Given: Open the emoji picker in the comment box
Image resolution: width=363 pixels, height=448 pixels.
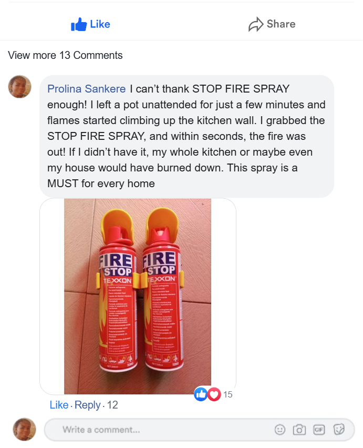Looking at the screenshot, I should point(279,430).
